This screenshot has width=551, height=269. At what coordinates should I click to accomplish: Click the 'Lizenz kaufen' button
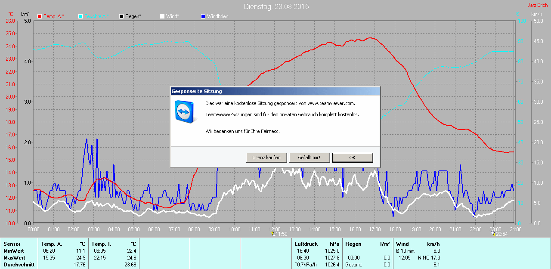pyautogui.click(x=266, y=158)
